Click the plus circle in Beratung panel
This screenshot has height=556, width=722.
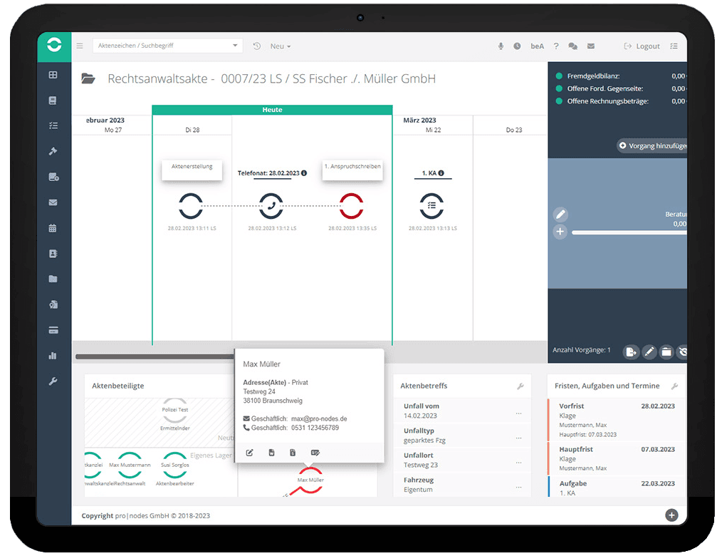click(560, 232)
